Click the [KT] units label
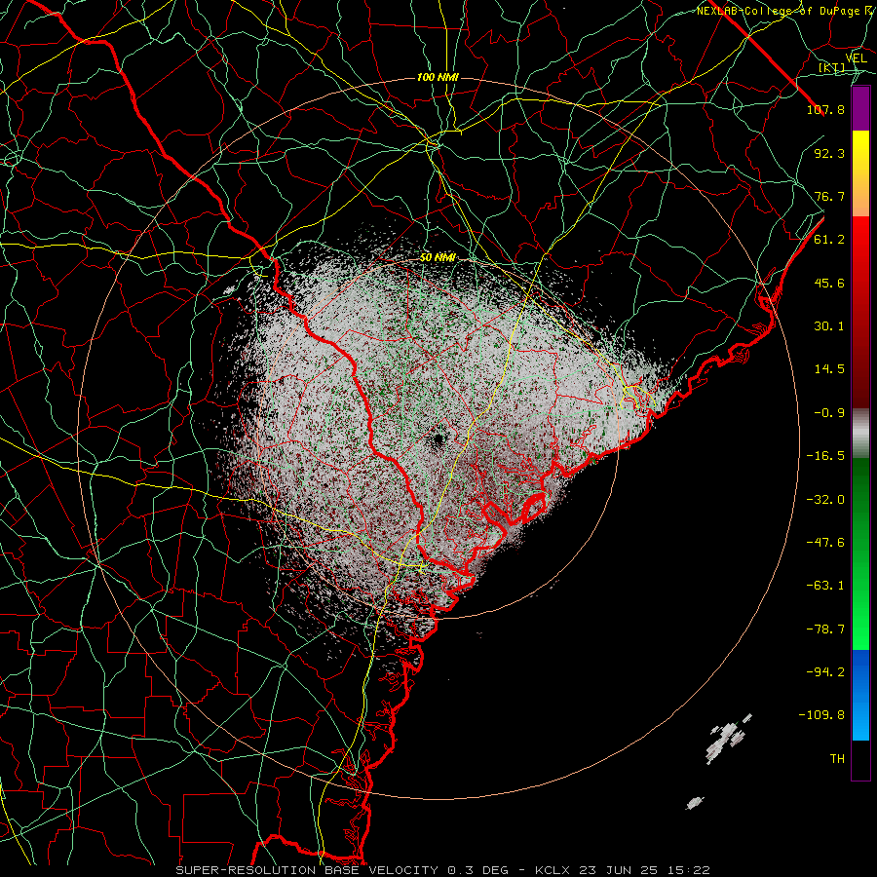877x877 pixels. (x=832, y=67)
